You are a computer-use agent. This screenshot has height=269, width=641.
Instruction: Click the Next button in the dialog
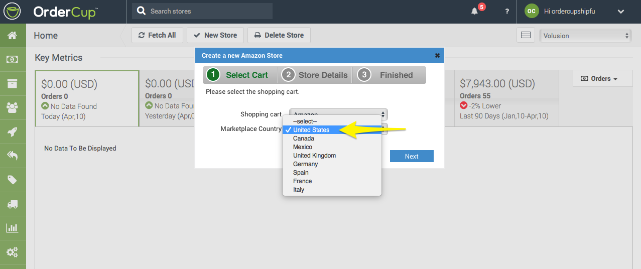point(412,156)
